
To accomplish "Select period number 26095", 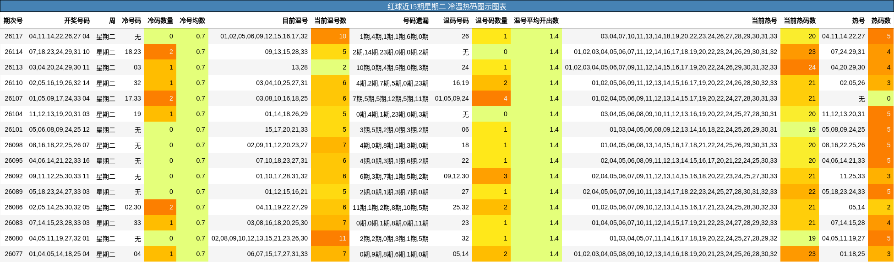I will point(14,160).
